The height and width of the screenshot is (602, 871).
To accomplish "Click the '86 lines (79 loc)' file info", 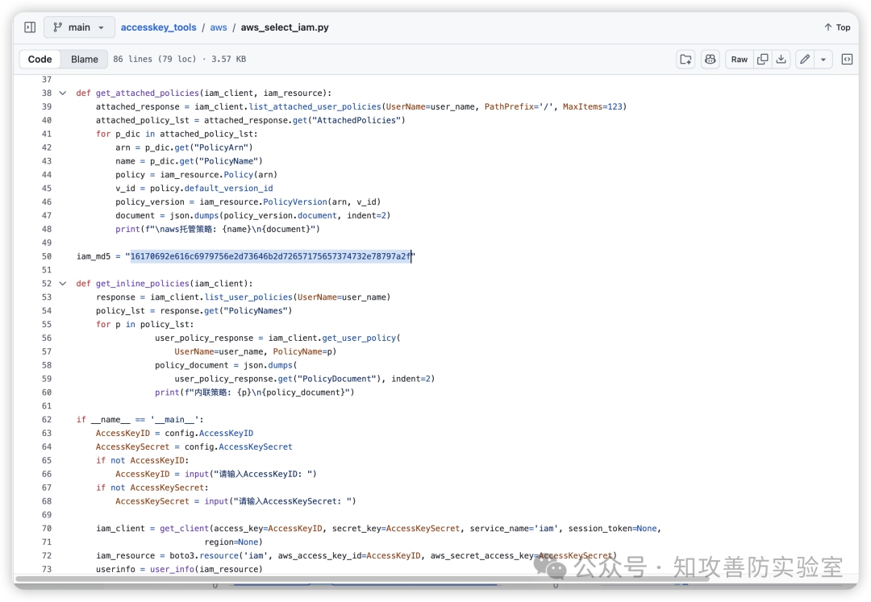I will (x=155, y=60).
